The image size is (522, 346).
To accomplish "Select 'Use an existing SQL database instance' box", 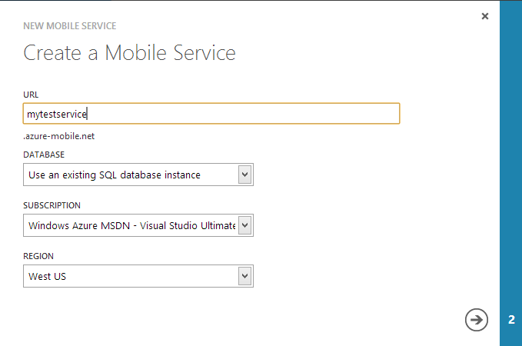I will click(129, 175).
